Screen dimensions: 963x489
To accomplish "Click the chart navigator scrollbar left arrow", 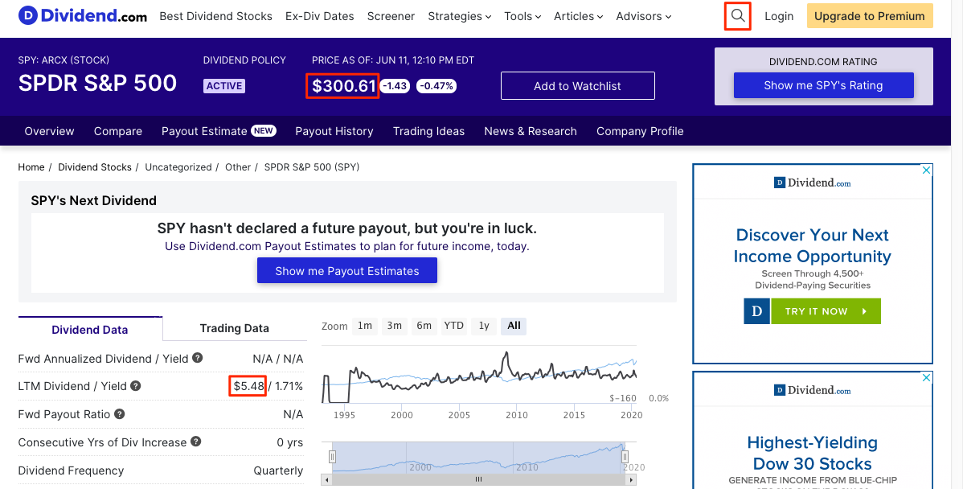I will coord(326,480).
